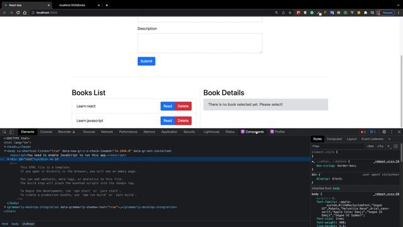Open the _reboot.scss:24 source link
403x227 pixels.
point(386,161)
